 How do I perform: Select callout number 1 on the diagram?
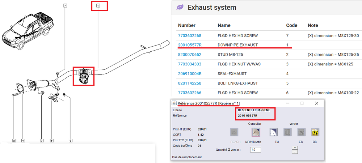[98, 6]
